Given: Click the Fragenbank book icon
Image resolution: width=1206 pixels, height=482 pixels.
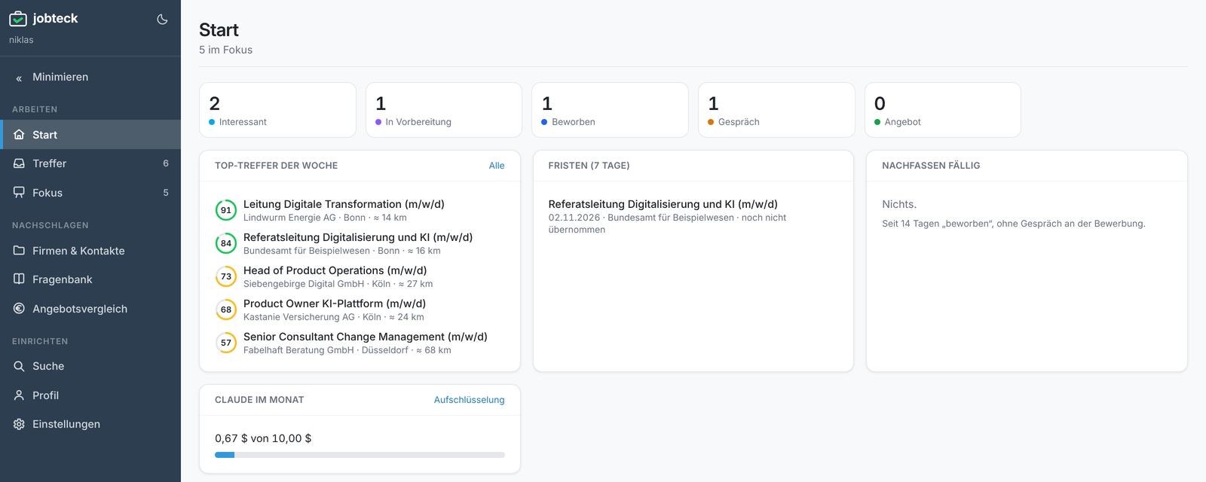Looking at the screenshot, I should 19,279.
